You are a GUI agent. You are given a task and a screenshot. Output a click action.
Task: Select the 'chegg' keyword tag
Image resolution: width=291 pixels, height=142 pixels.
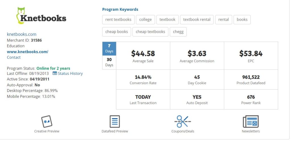pyautogui.click(x=178, y=32)
